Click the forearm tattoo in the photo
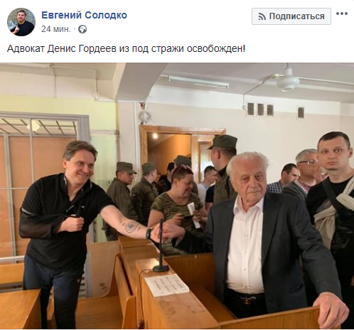354x330 pixels. coord(131,227)
